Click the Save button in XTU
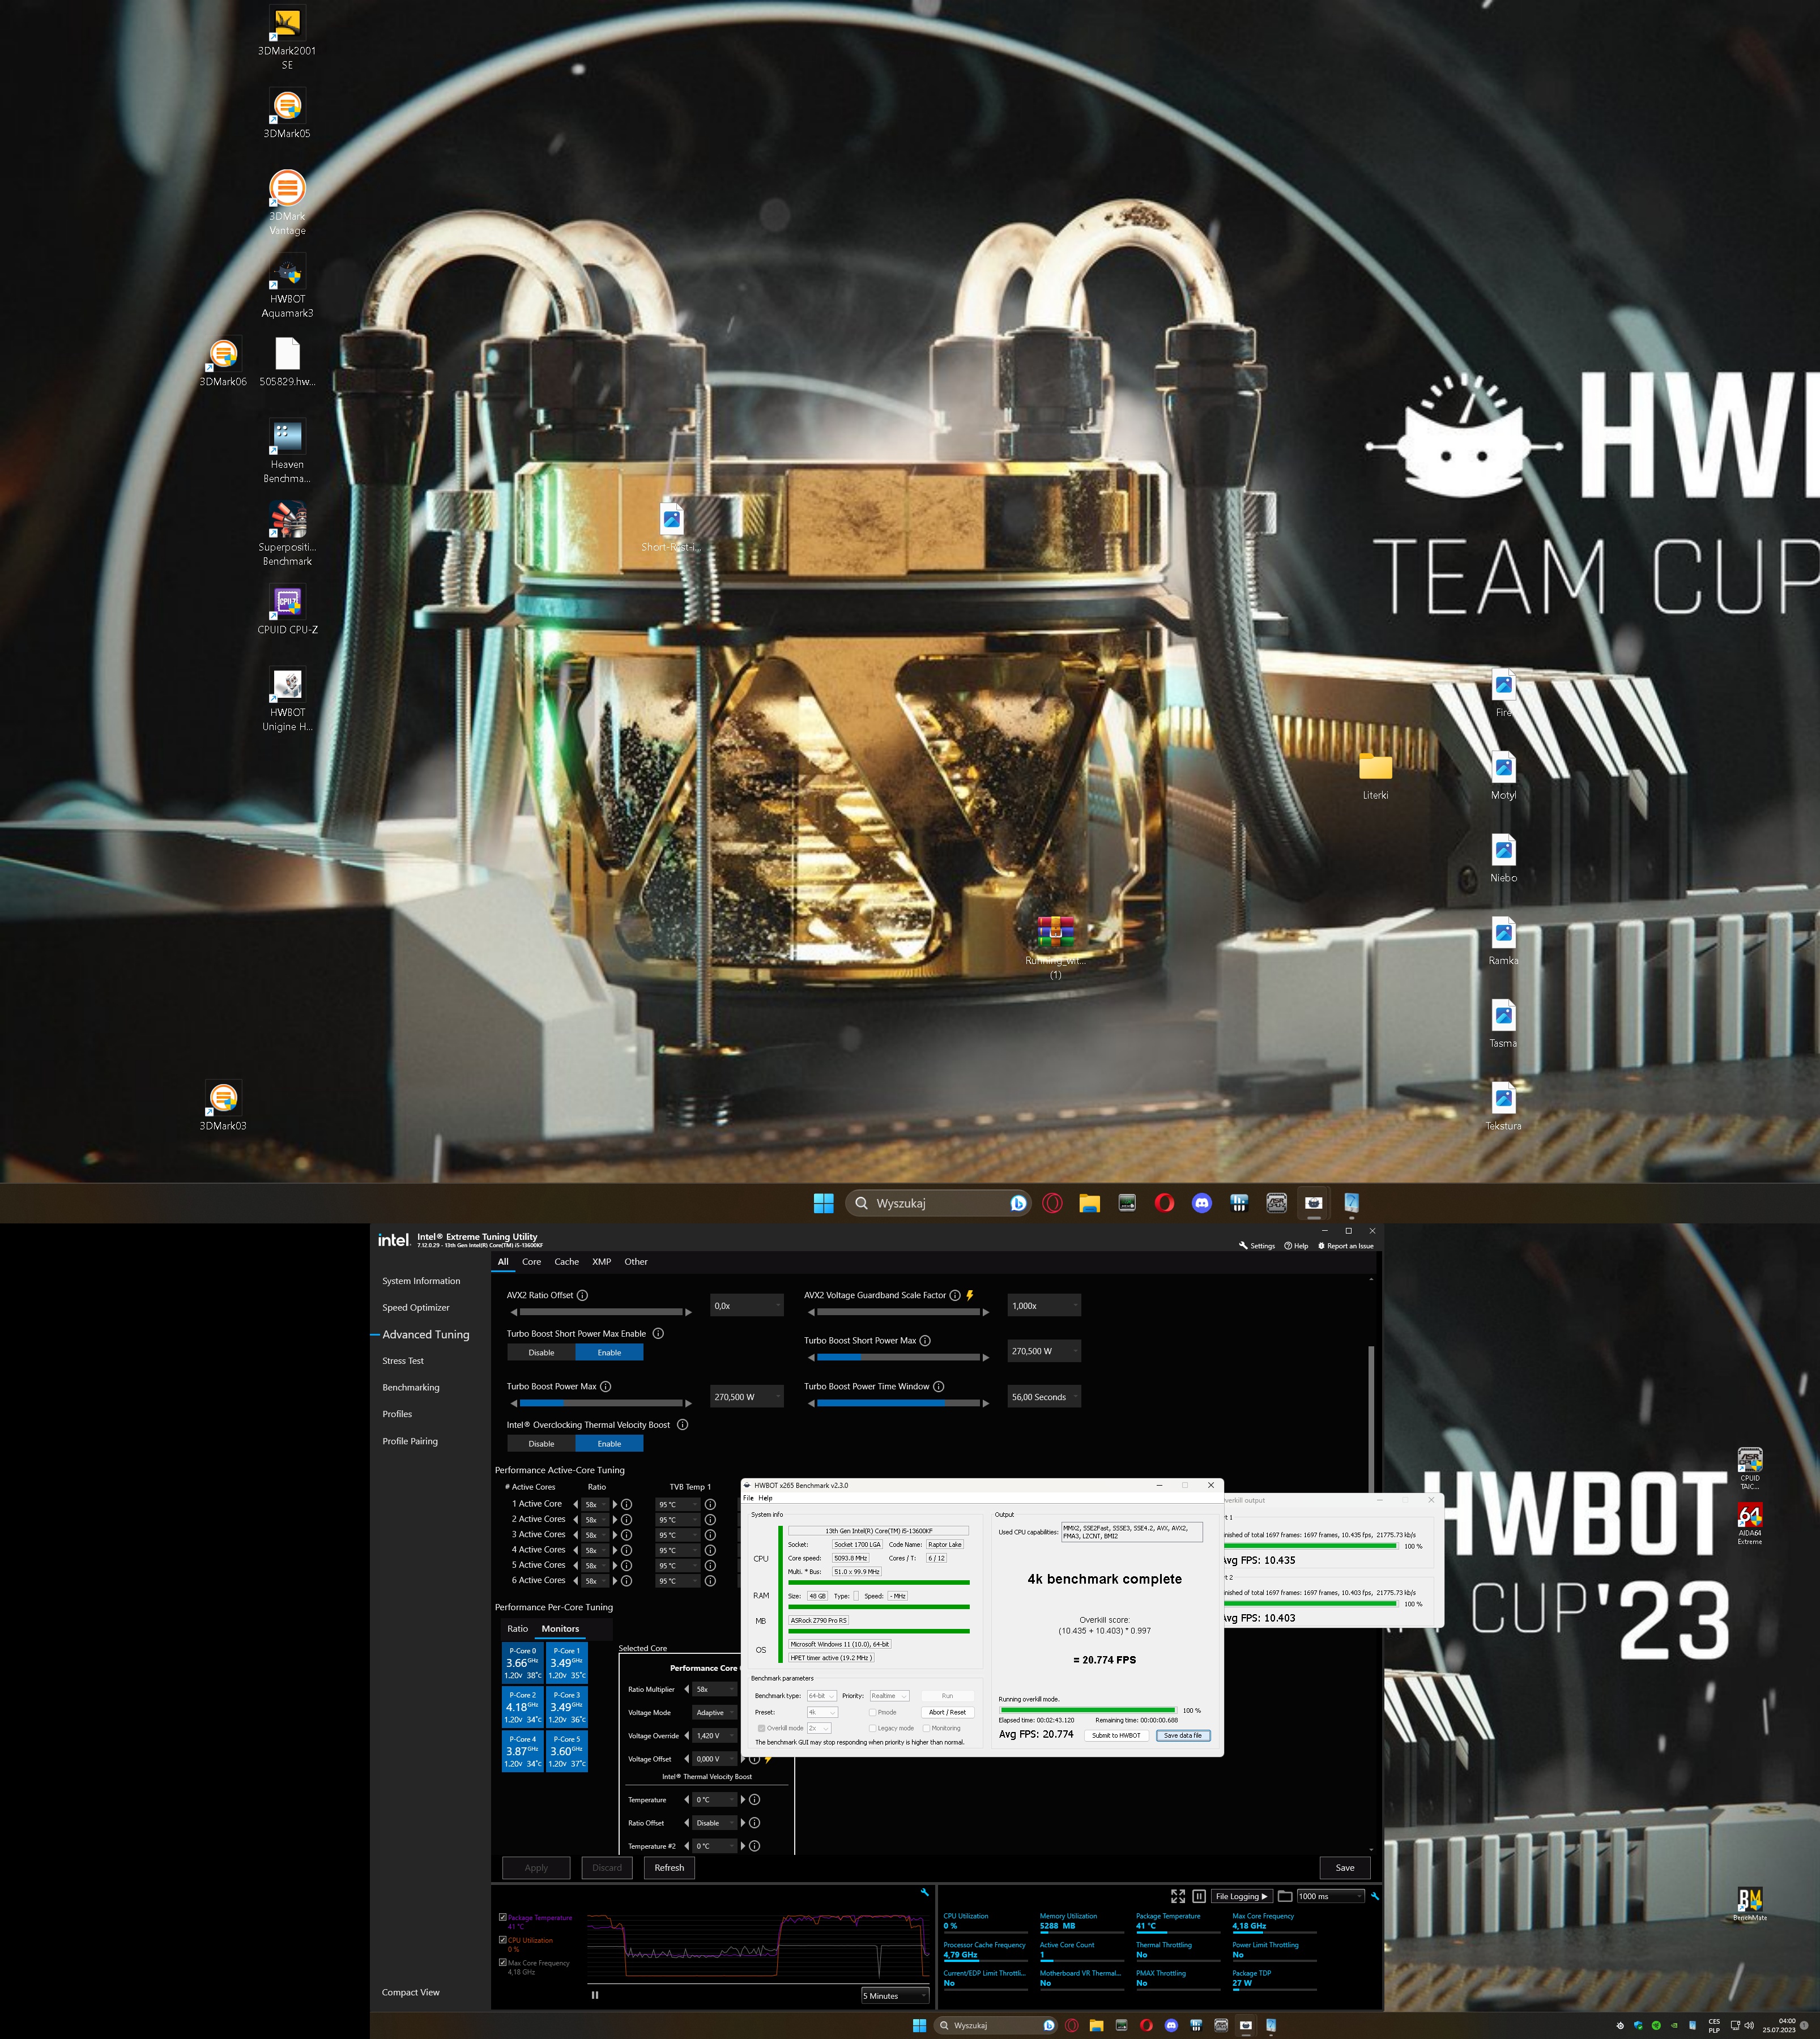Screen dimensions: 1820x2039 [1345, 1868]
